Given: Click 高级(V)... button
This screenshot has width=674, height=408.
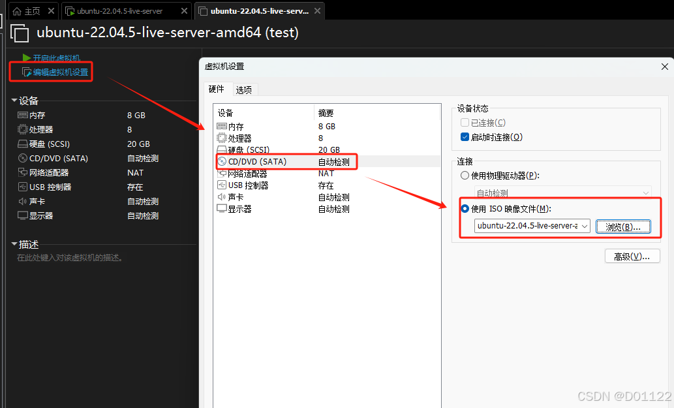Looking at the screenshot, I should click(632, 257).
